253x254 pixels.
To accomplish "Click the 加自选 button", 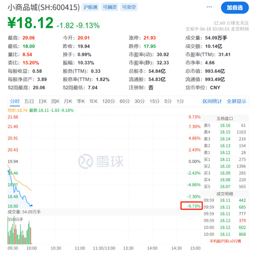I will (x=235, y=8).
